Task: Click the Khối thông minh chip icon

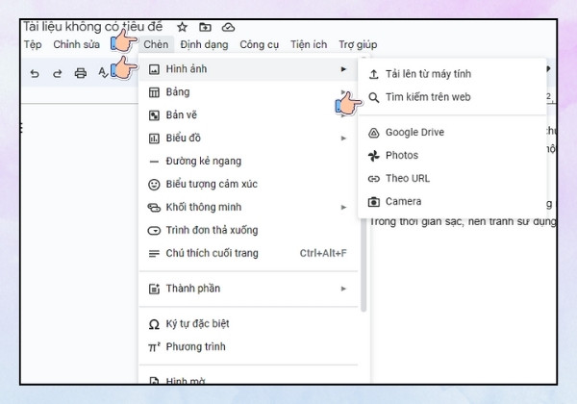Action: (154, 208)
